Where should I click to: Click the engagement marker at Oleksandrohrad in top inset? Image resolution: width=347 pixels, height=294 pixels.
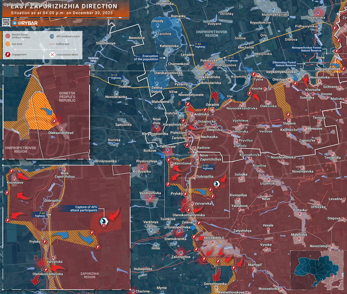[x=54, y=121]
